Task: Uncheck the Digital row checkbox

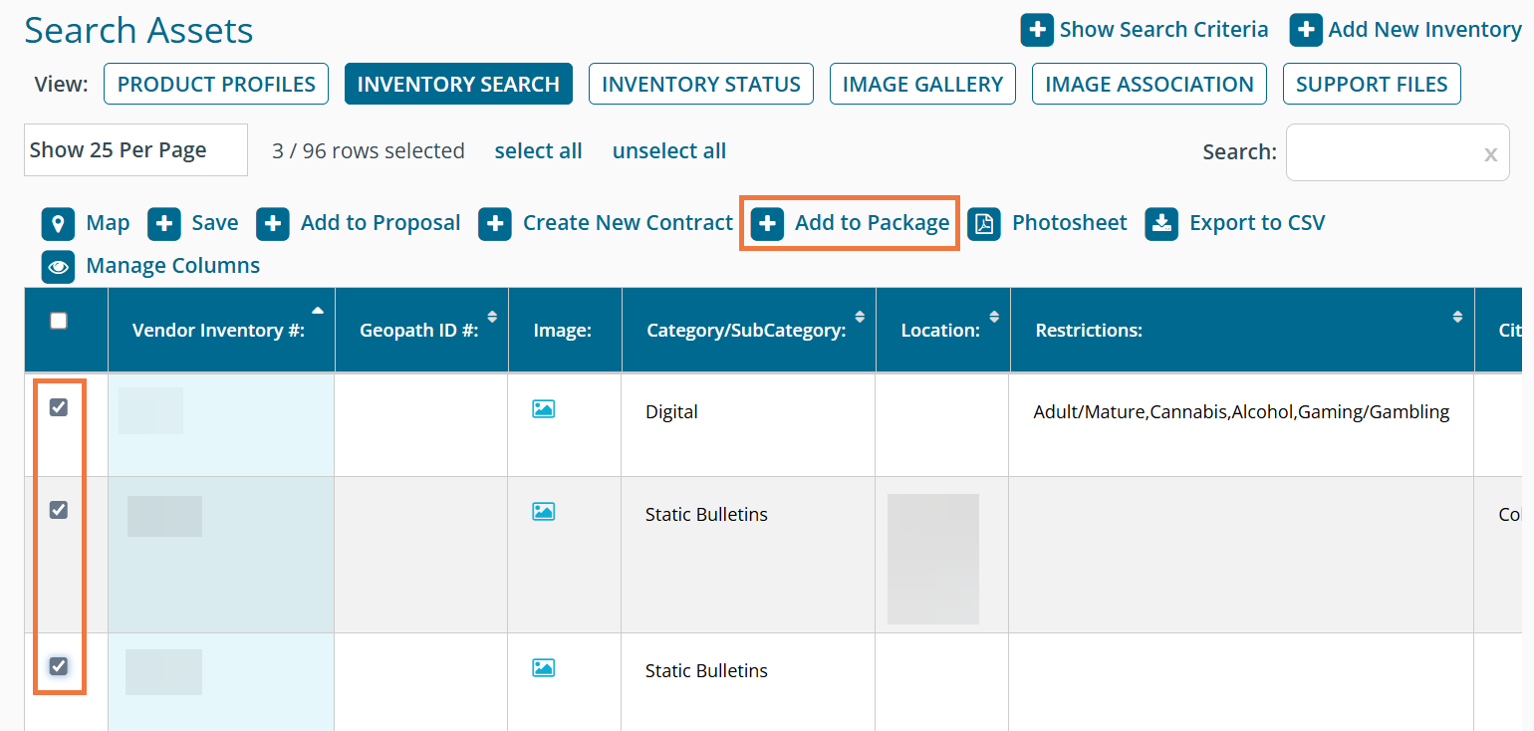Action: click(59, 407)
